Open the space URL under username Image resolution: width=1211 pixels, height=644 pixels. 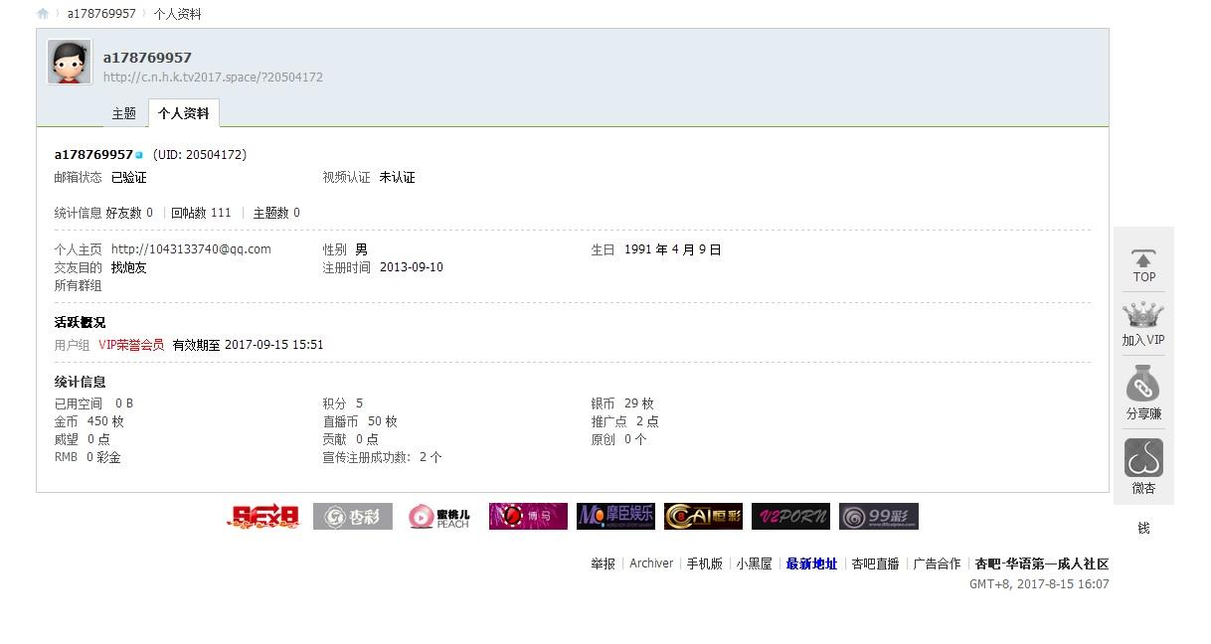pos(213,77)
